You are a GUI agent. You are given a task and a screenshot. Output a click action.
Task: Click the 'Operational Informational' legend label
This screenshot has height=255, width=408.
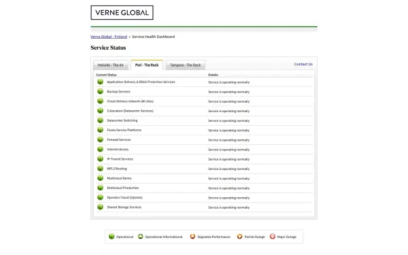pos(164,237)
